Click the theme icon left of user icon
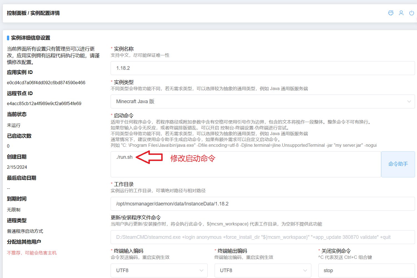 tap(391, 13)
